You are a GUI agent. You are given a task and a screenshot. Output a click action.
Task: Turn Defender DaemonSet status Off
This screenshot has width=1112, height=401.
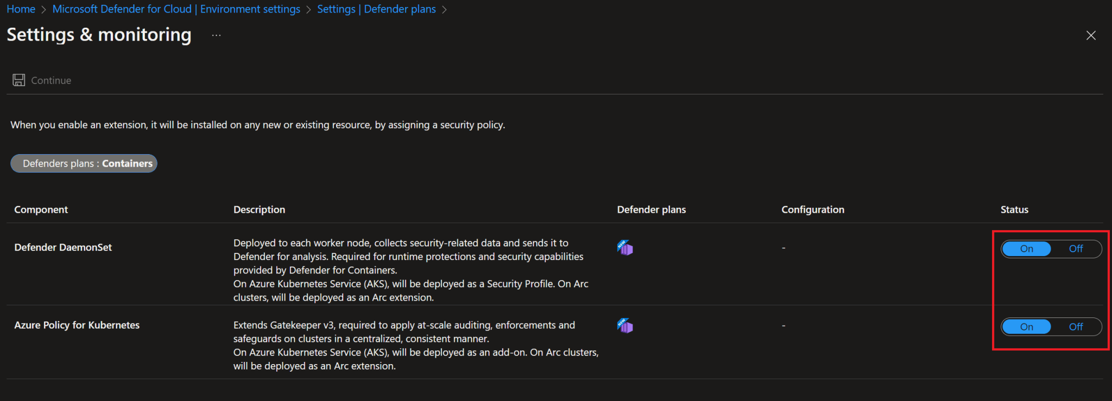click(x=1076, y=249)
